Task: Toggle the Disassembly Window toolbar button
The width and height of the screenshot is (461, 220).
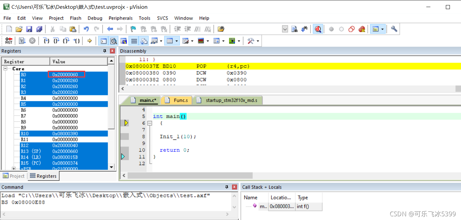Action: pos(114,41)
